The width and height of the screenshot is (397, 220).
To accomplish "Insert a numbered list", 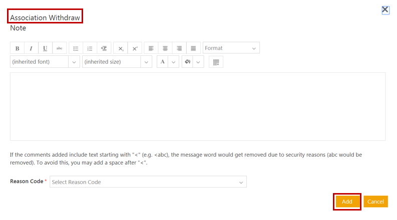I will click(90, 48).
